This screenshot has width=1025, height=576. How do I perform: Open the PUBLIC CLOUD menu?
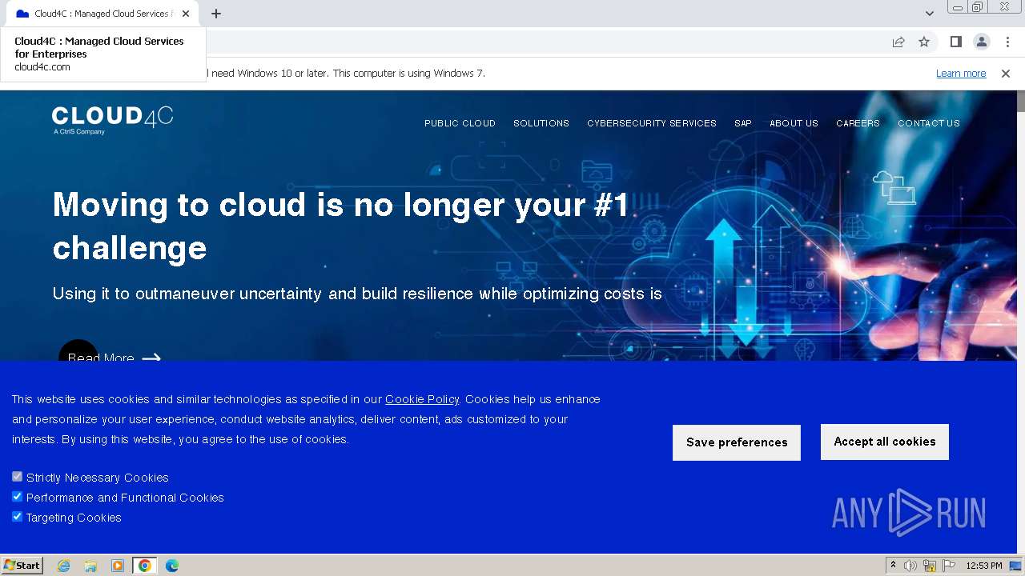point(460,123)
